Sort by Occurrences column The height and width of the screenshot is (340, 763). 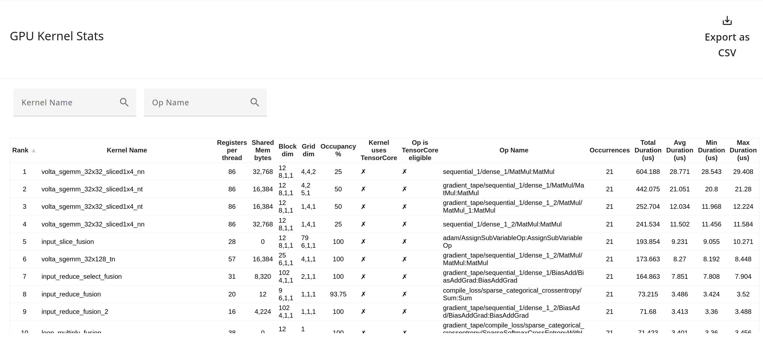pyautogui.click(x=609, y=150)
